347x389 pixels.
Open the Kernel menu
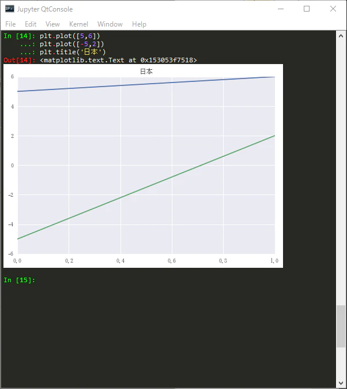pyautogui.click(x=78, y=24)
